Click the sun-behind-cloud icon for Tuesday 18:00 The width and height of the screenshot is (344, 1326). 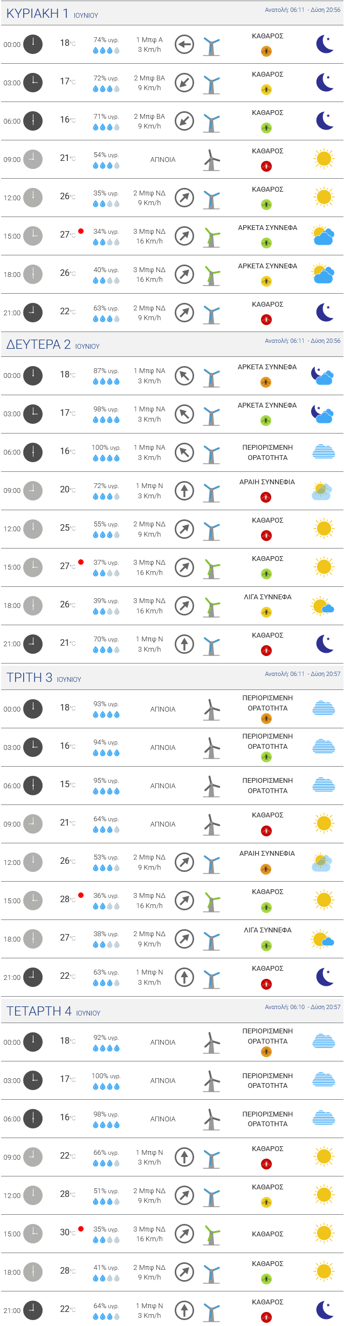(x=322, y=939)
